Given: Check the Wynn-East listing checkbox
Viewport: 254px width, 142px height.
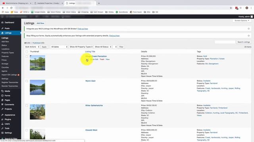Looking at the screenshot, I should tap(27, 81).
